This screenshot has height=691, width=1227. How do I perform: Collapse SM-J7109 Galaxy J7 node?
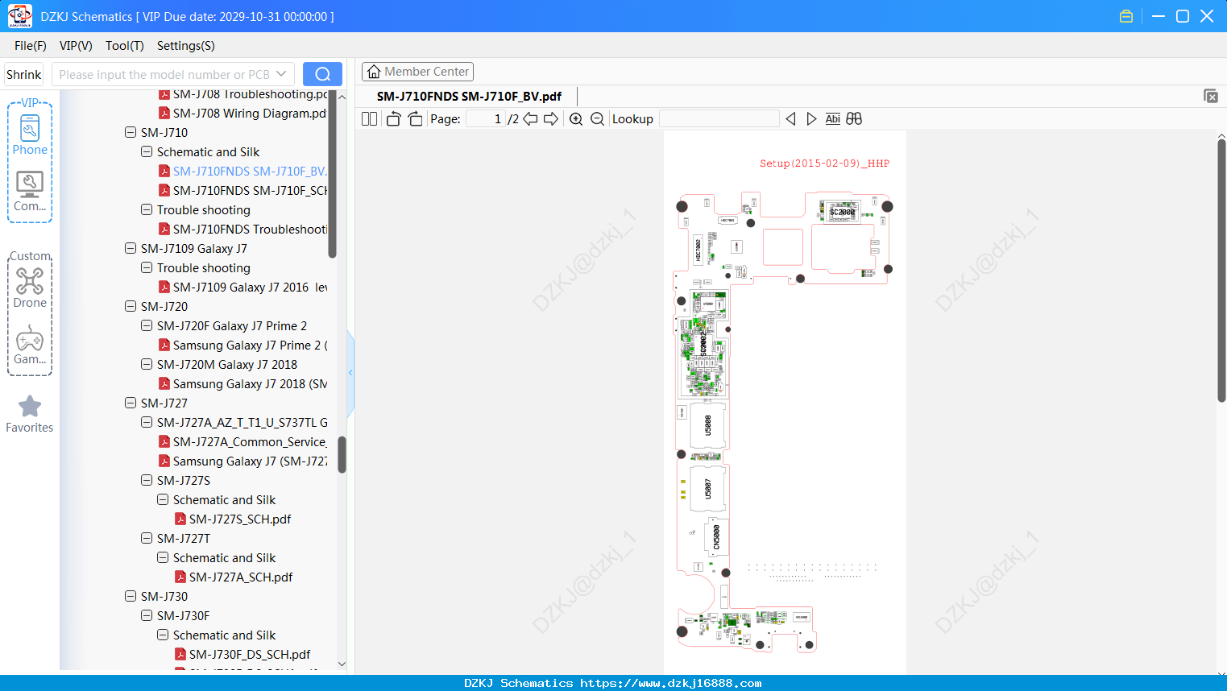tap(131, 248)
